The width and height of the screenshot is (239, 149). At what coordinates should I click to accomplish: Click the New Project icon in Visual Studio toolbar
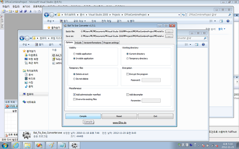pyautogui.click(x=4, y=11)
